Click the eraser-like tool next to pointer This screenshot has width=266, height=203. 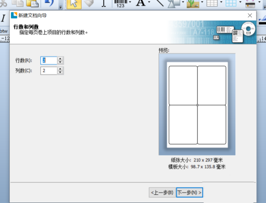tap(89, 3)
